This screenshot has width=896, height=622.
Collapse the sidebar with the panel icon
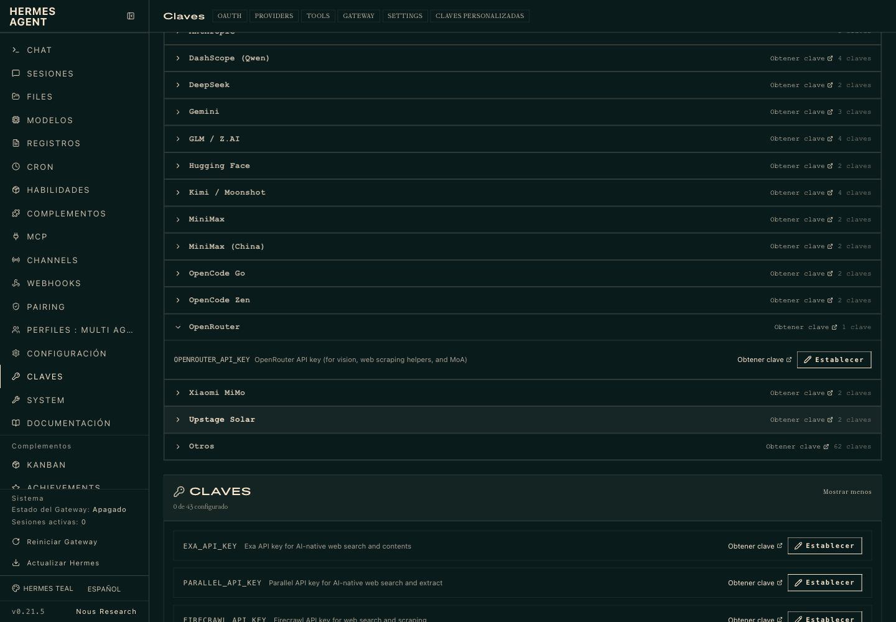tap(131, 16)
